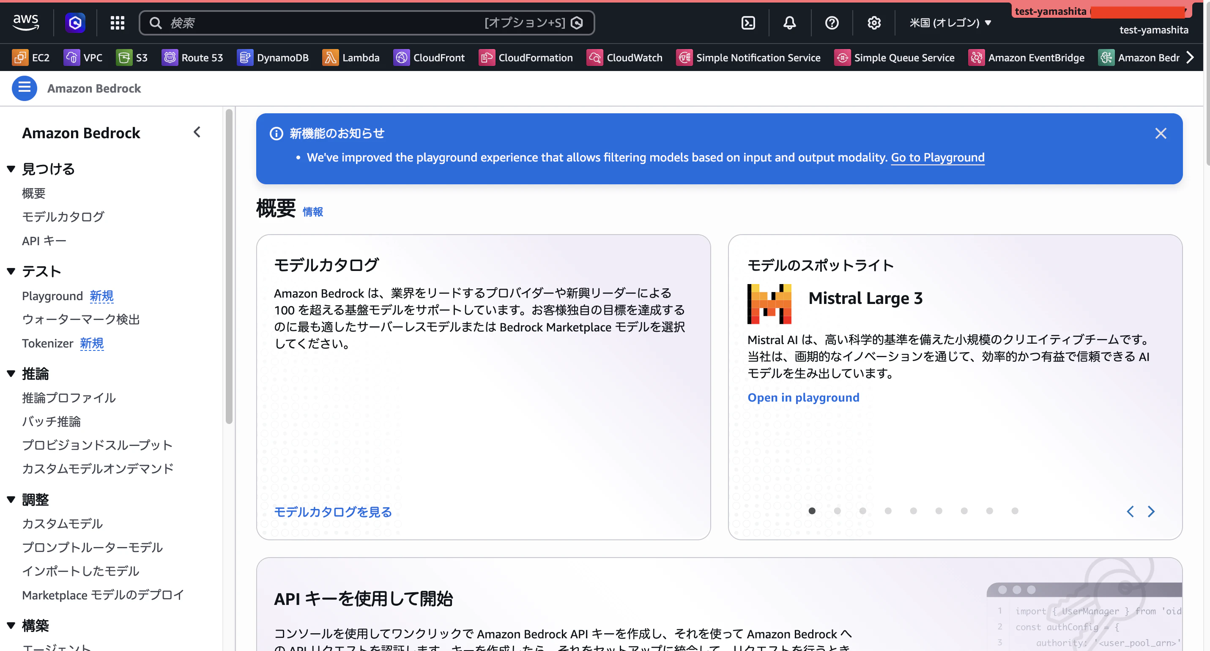Screen dimensions: 1210x651
Task: Focus the 検索 search field
Action: 367,22
